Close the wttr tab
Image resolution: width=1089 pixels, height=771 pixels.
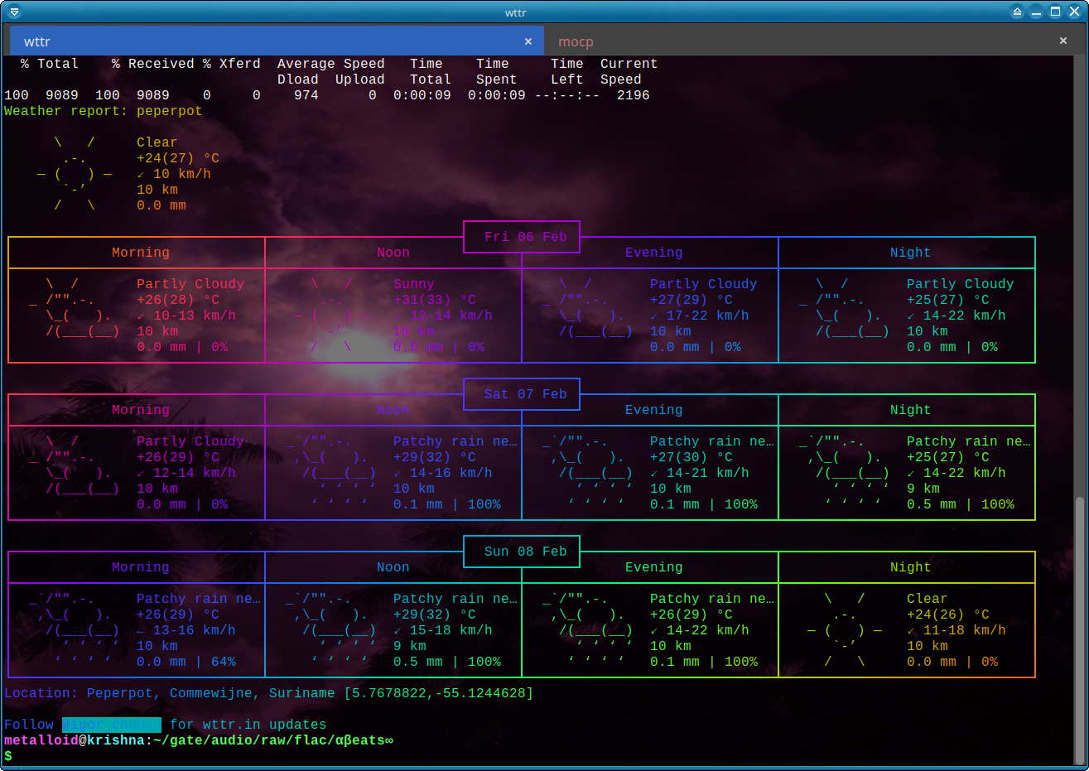(x=528, y=41)
